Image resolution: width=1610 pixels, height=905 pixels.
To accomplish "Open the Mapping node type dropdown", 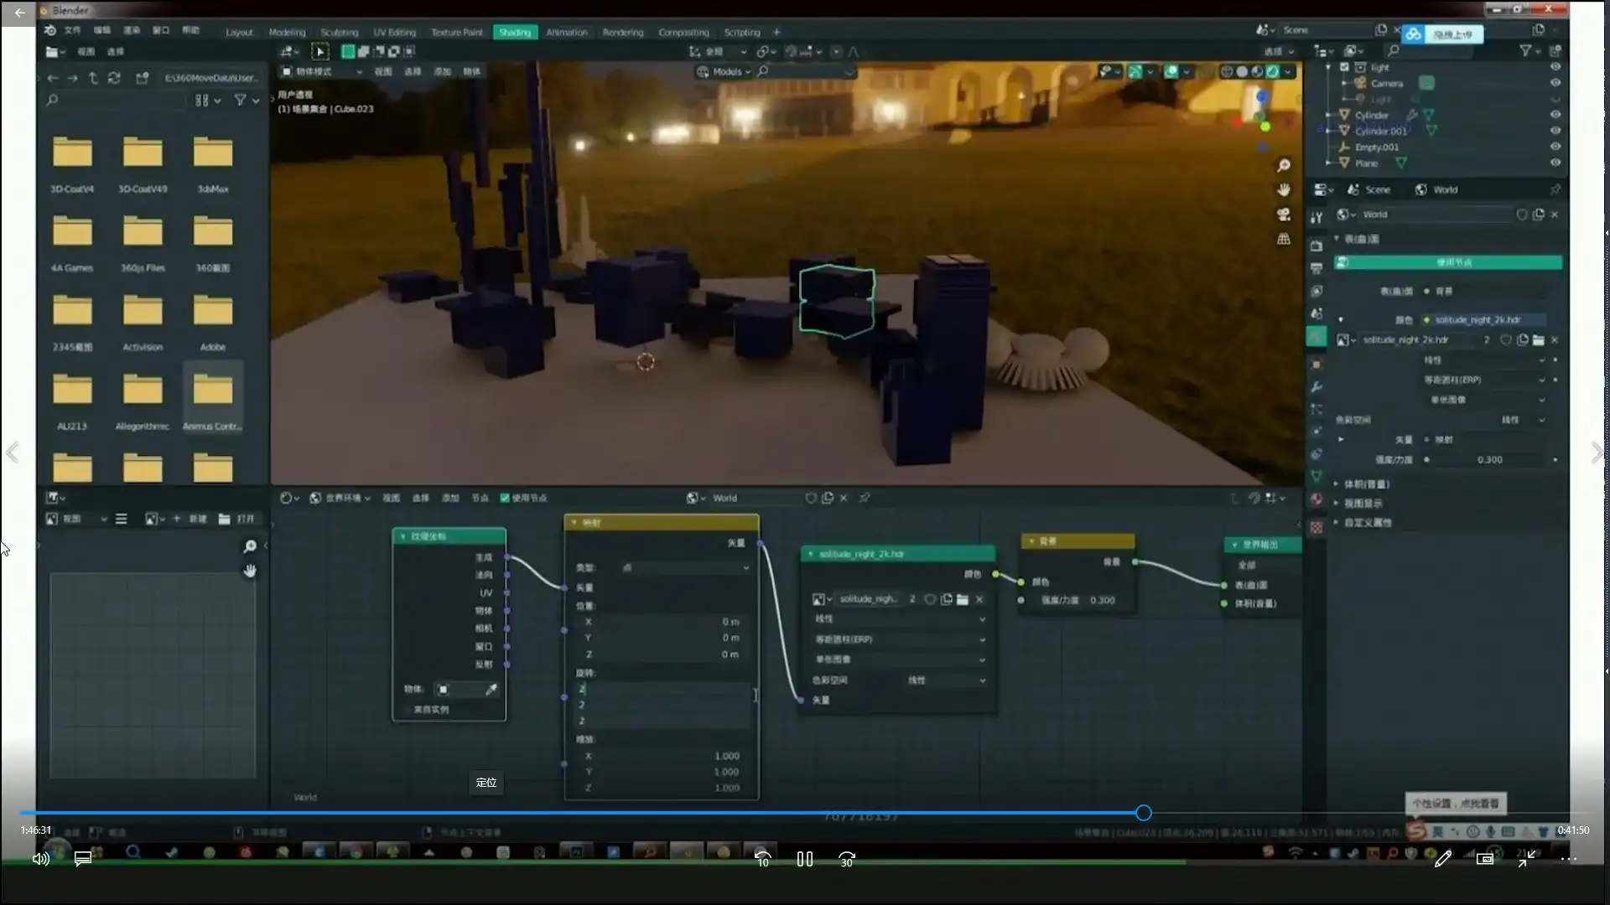I will click(685, 568).
